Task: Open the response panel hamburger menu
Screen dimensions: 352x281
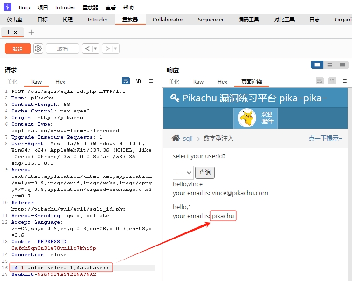Action: 345,81
